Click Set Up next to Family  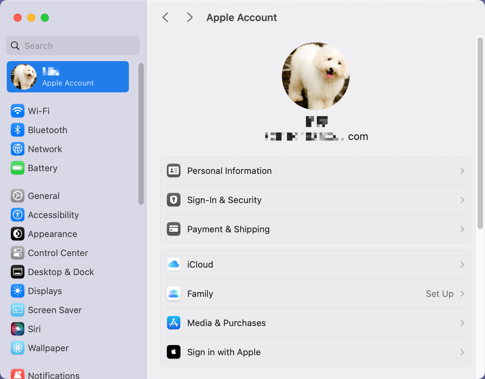[440, 294]
